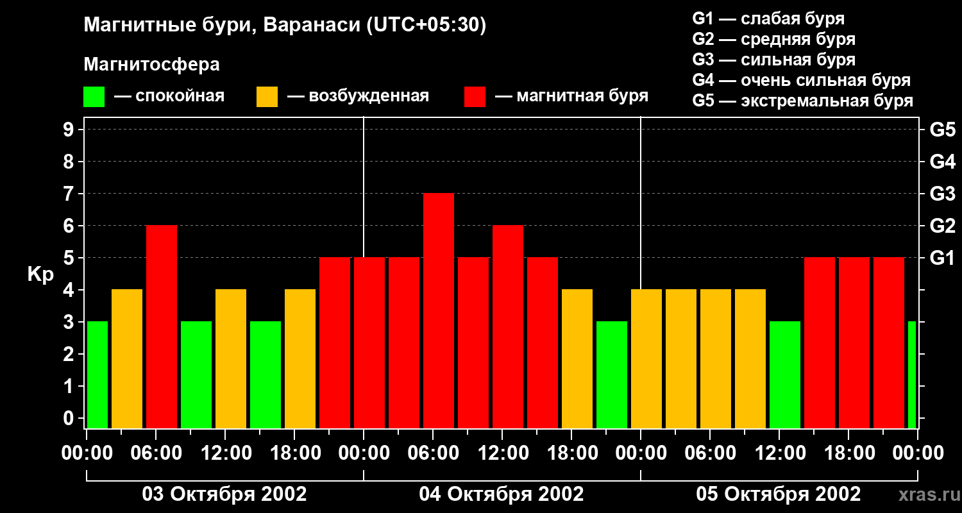The width and height of the screenshot is (962, 513).
Task: Click date label '04 Октября 2002'
Action: (x=502, y=494)
